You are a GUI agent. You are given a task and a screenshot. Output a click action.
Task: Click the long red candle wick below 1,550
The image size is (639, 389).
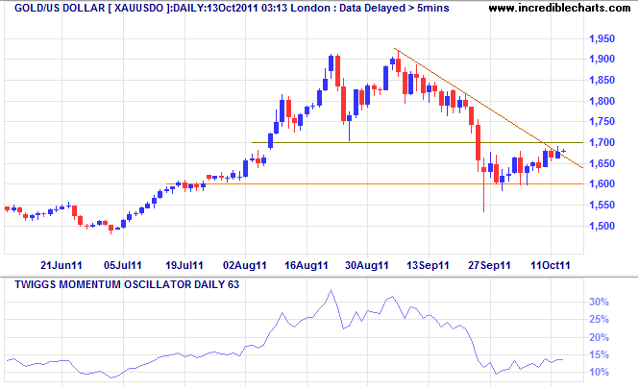(x=483, y=192)
